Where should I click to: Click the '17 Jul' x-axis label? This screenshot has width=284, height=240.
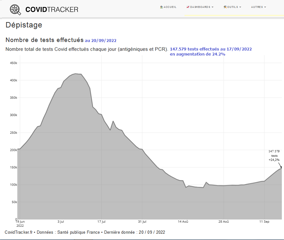click(102, 222)
